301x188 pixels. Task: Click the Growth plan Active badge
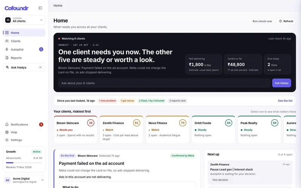pos(36,152)
